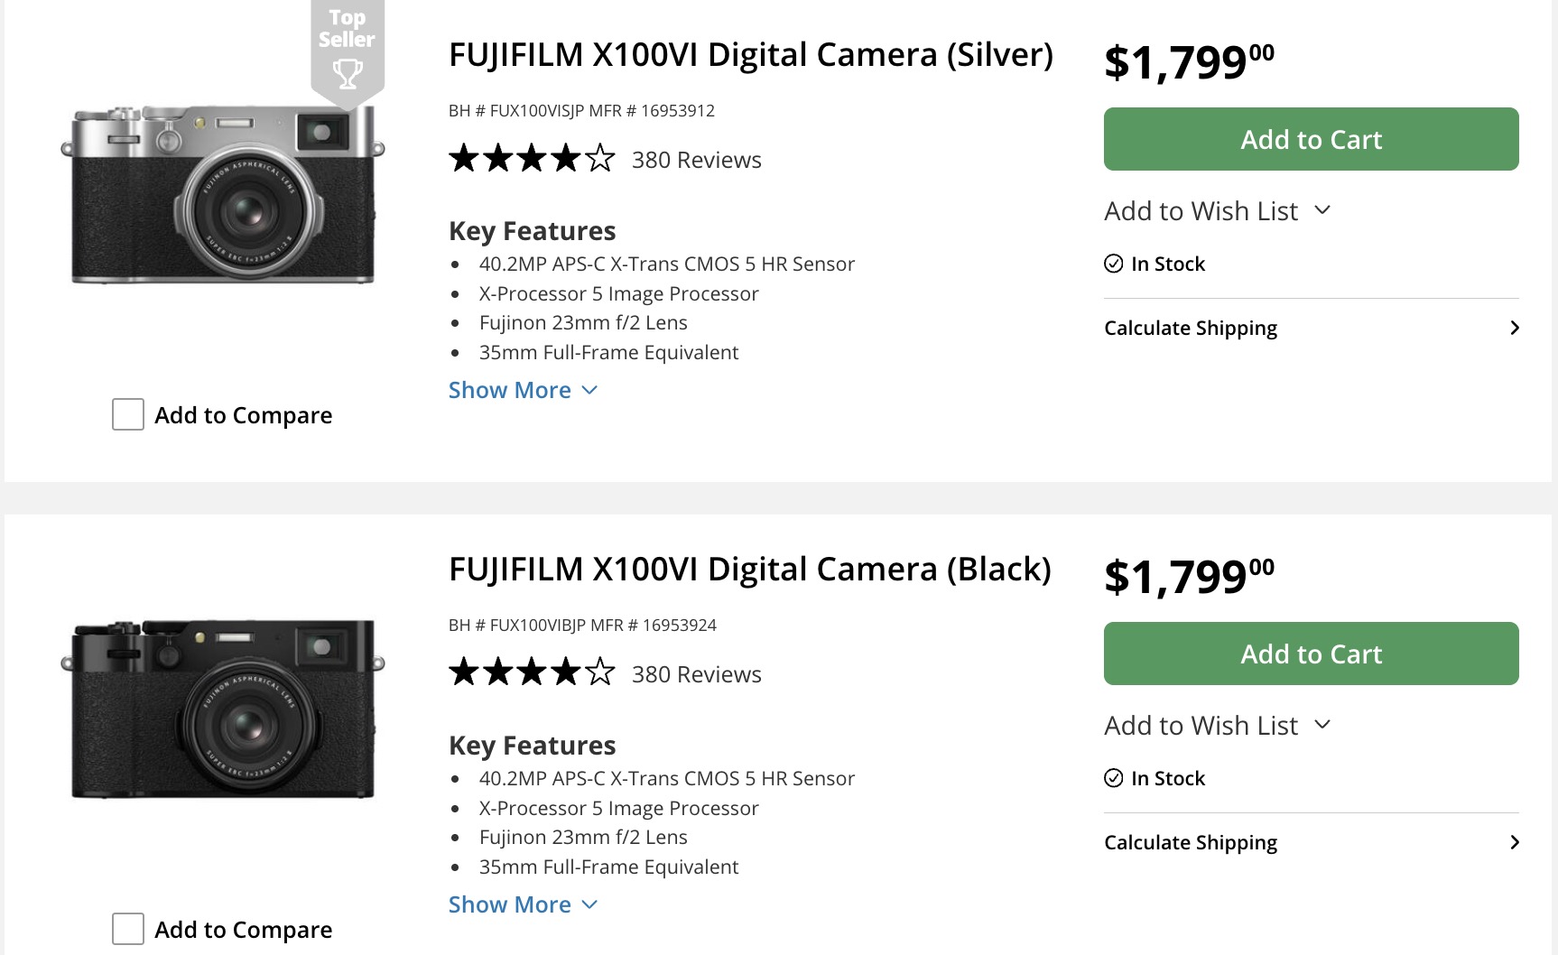The image size is (1558, 955).
Task: Click the In Stock checkmark icon for silver camera
Action: tap(1113, 264)
